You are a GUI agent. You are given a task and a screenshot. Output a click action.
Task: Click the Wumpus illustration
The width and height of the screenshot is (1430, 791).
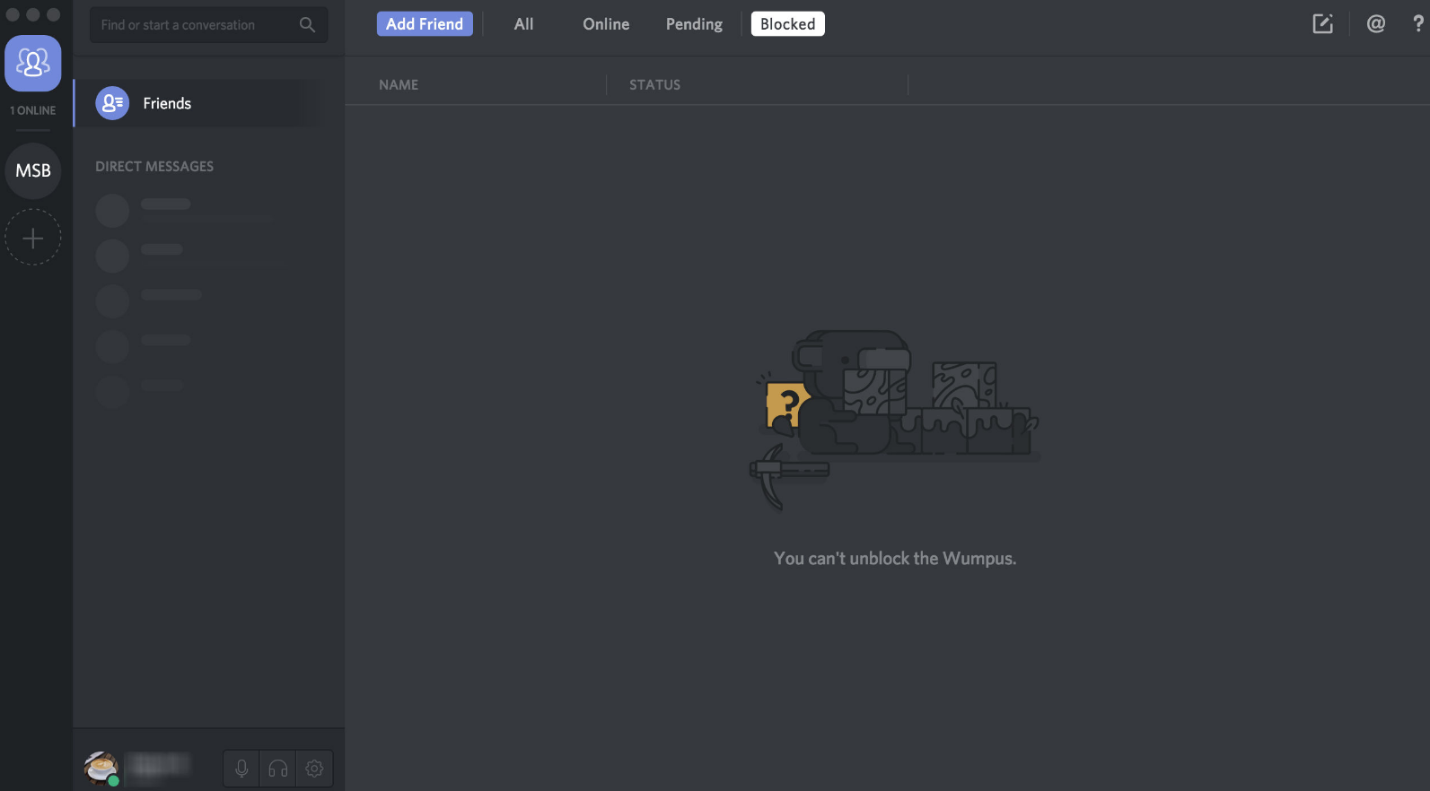click(894, 420)
